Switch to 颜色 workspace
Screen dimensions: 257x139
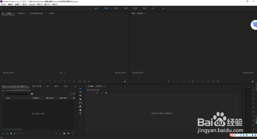coord(116,8)
